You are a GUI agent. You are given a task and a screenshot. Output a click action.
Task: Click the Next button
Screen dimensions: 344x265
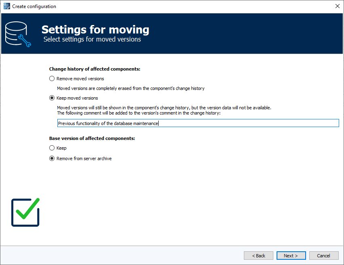click(x=291, y=255)
